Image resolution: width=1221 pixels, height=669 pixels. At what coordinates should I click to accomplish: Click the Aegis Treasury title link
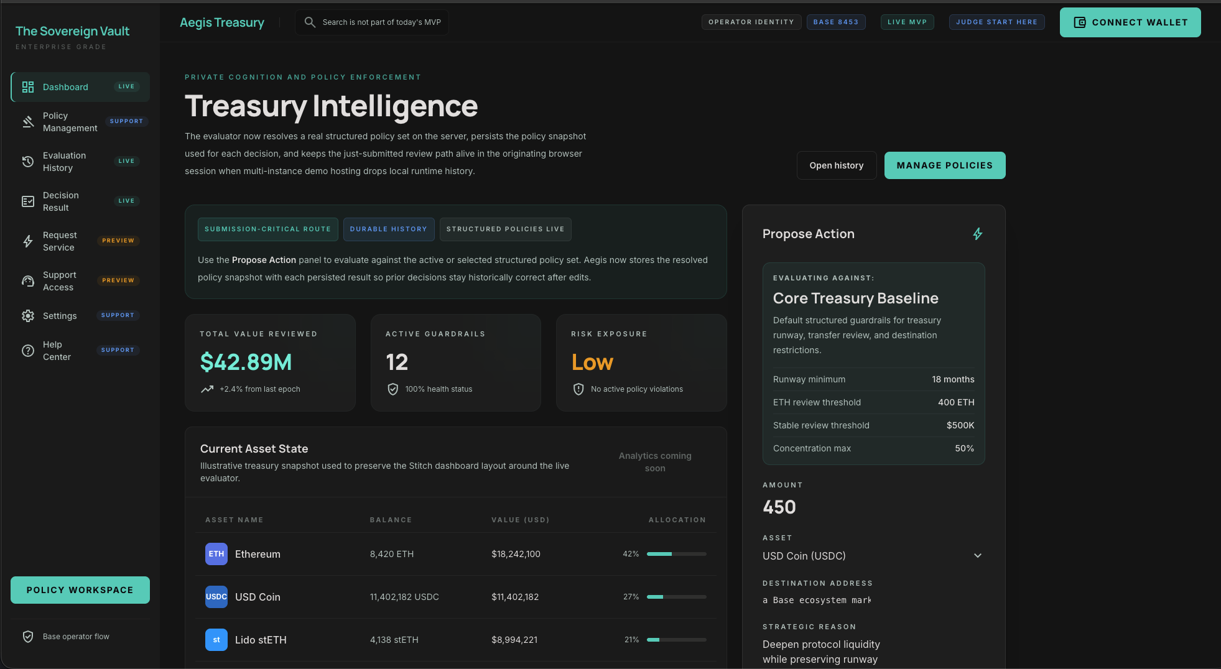tap(222, 22)
